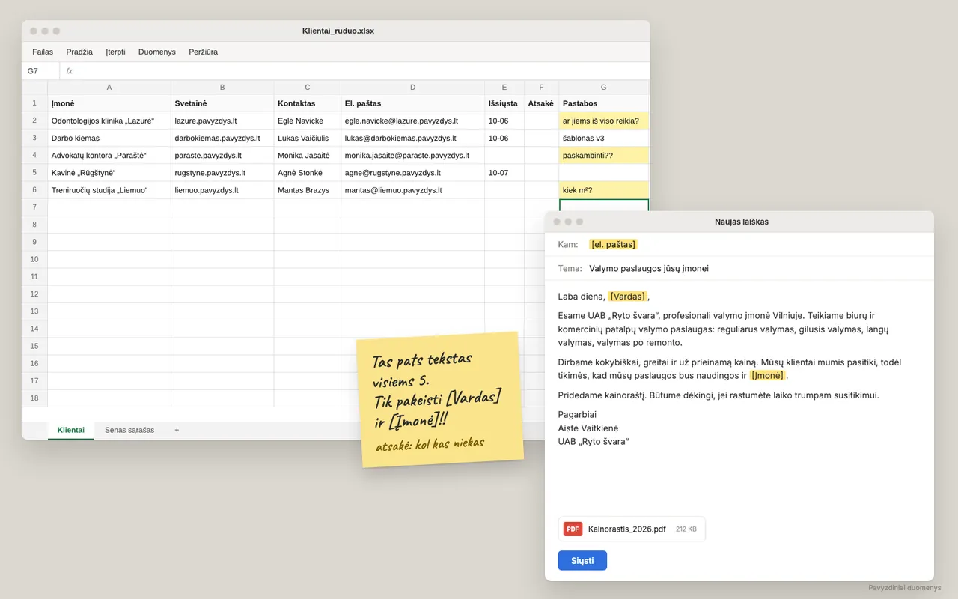Open the Peržiūra menu

204,52
